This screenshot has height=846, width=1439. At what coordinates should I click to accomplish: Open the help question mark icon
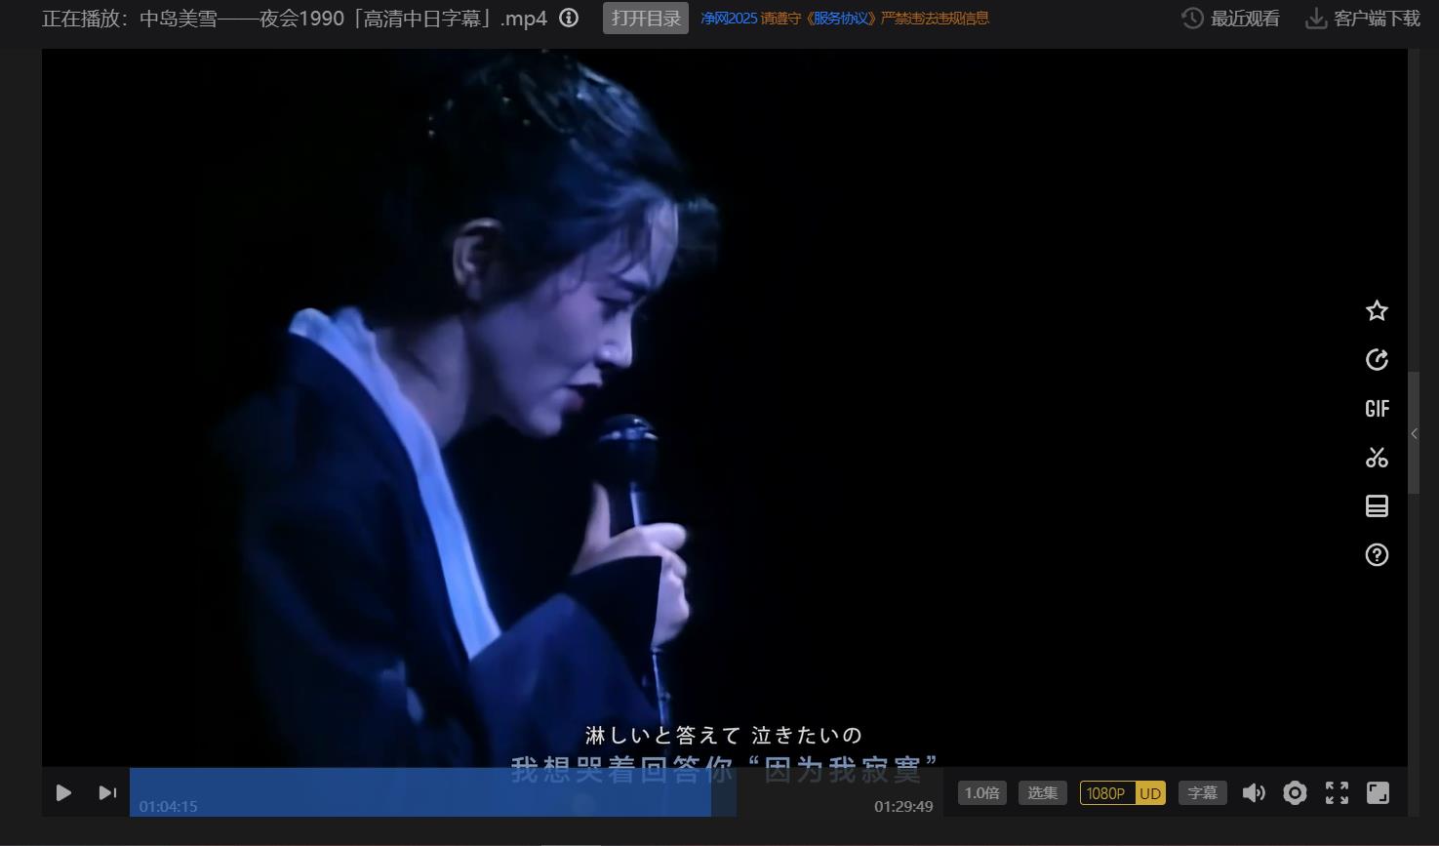tap(1377, 554)
